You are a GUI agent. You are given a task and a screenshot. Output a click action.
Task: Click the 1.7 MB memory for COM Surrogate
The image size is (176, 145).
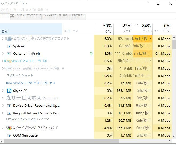point(126,135)
